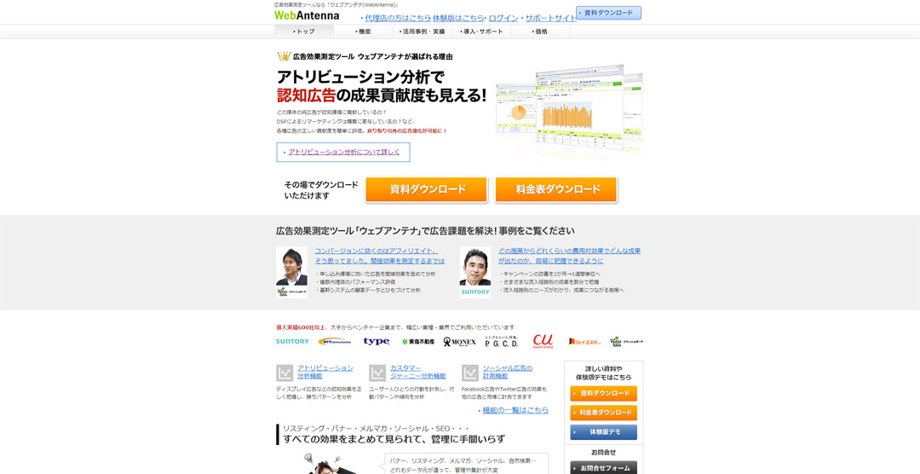Open the サポートサイト link
920x474 pixels.
550,18
